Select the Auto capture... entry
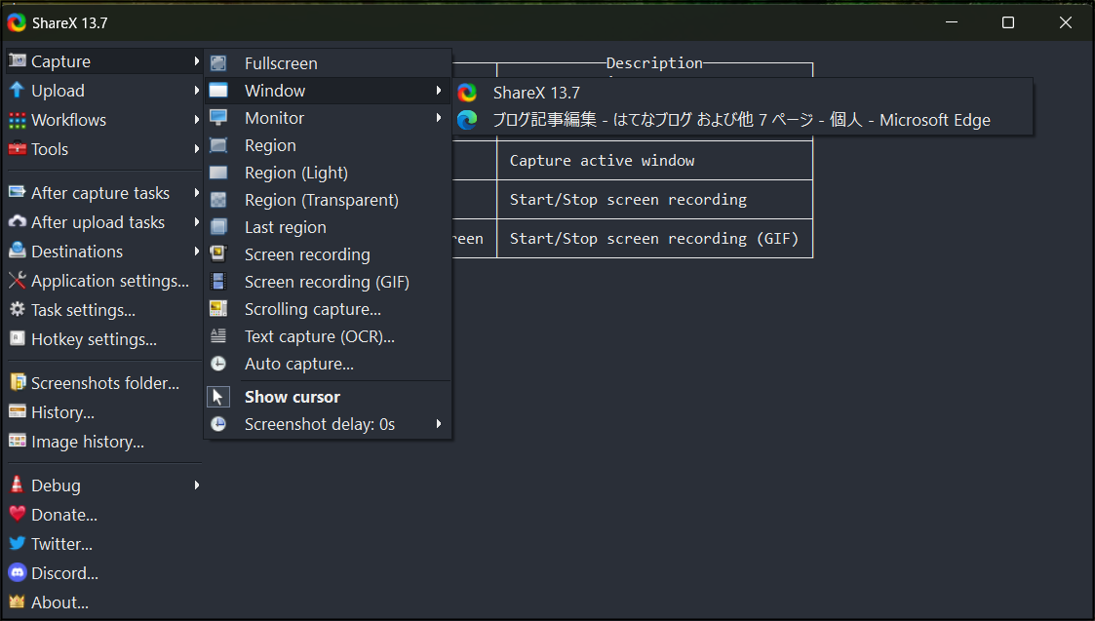 tap(329, 364)
